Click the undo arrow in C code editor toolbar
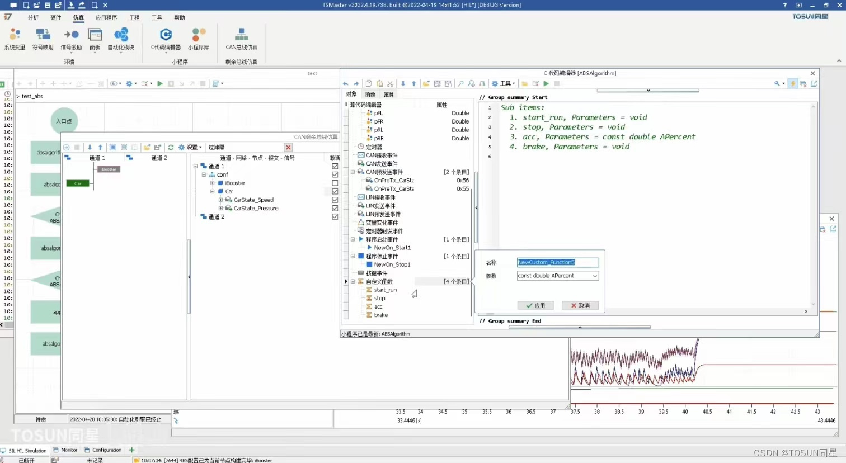 pyautogui.click(x=346, y=83)
